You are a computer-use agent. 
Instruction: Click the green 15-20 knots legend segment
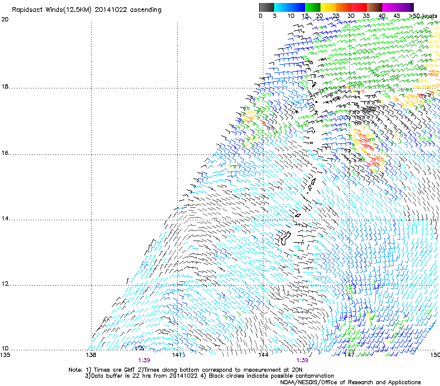pos(313,7)
